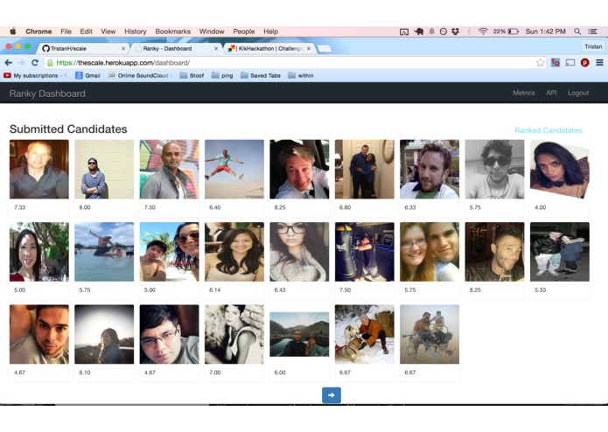Open the Chrome hamburger menu

tap(599, 62)
